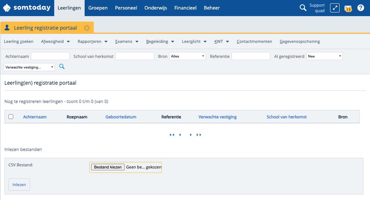370x200 pixels.
Task: Toggle fullscreen expand icon in header
Action: tap(334, 8)
